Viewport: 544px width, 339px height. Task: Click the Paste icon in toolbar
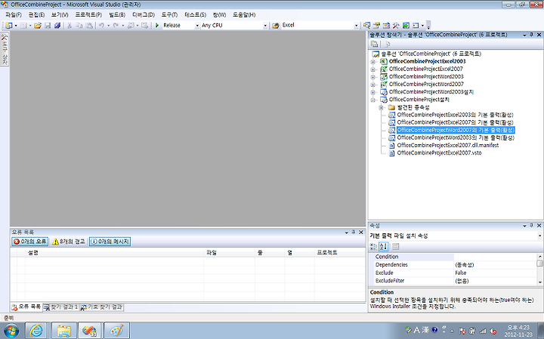click(89, 26)
